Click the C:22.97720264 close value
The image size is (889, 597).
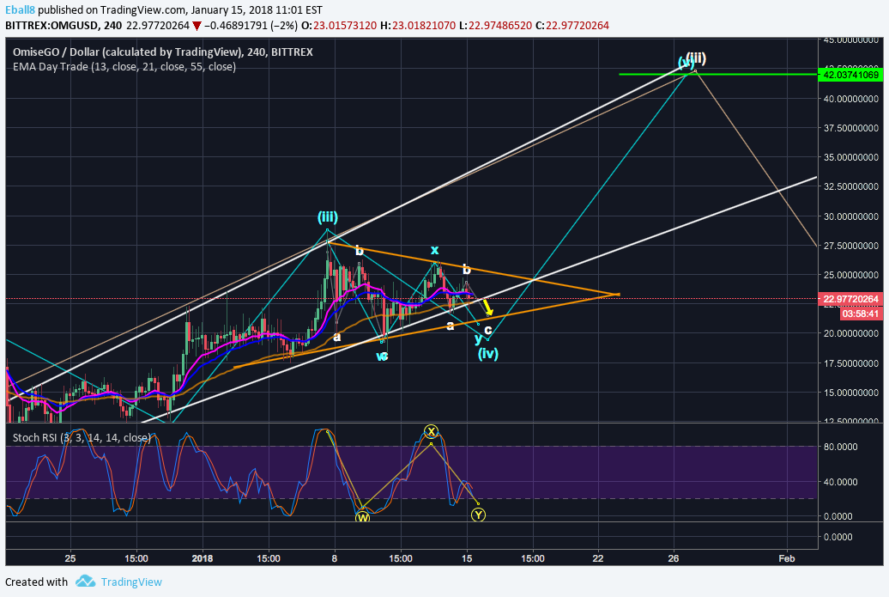click(x=572, y=26)
